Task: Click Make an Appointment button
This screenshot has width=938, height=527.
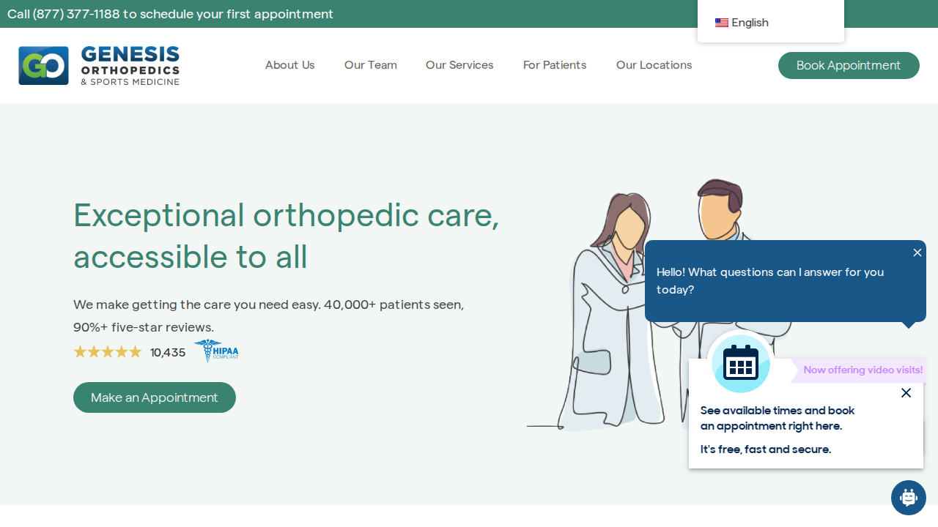Action: 155,397
